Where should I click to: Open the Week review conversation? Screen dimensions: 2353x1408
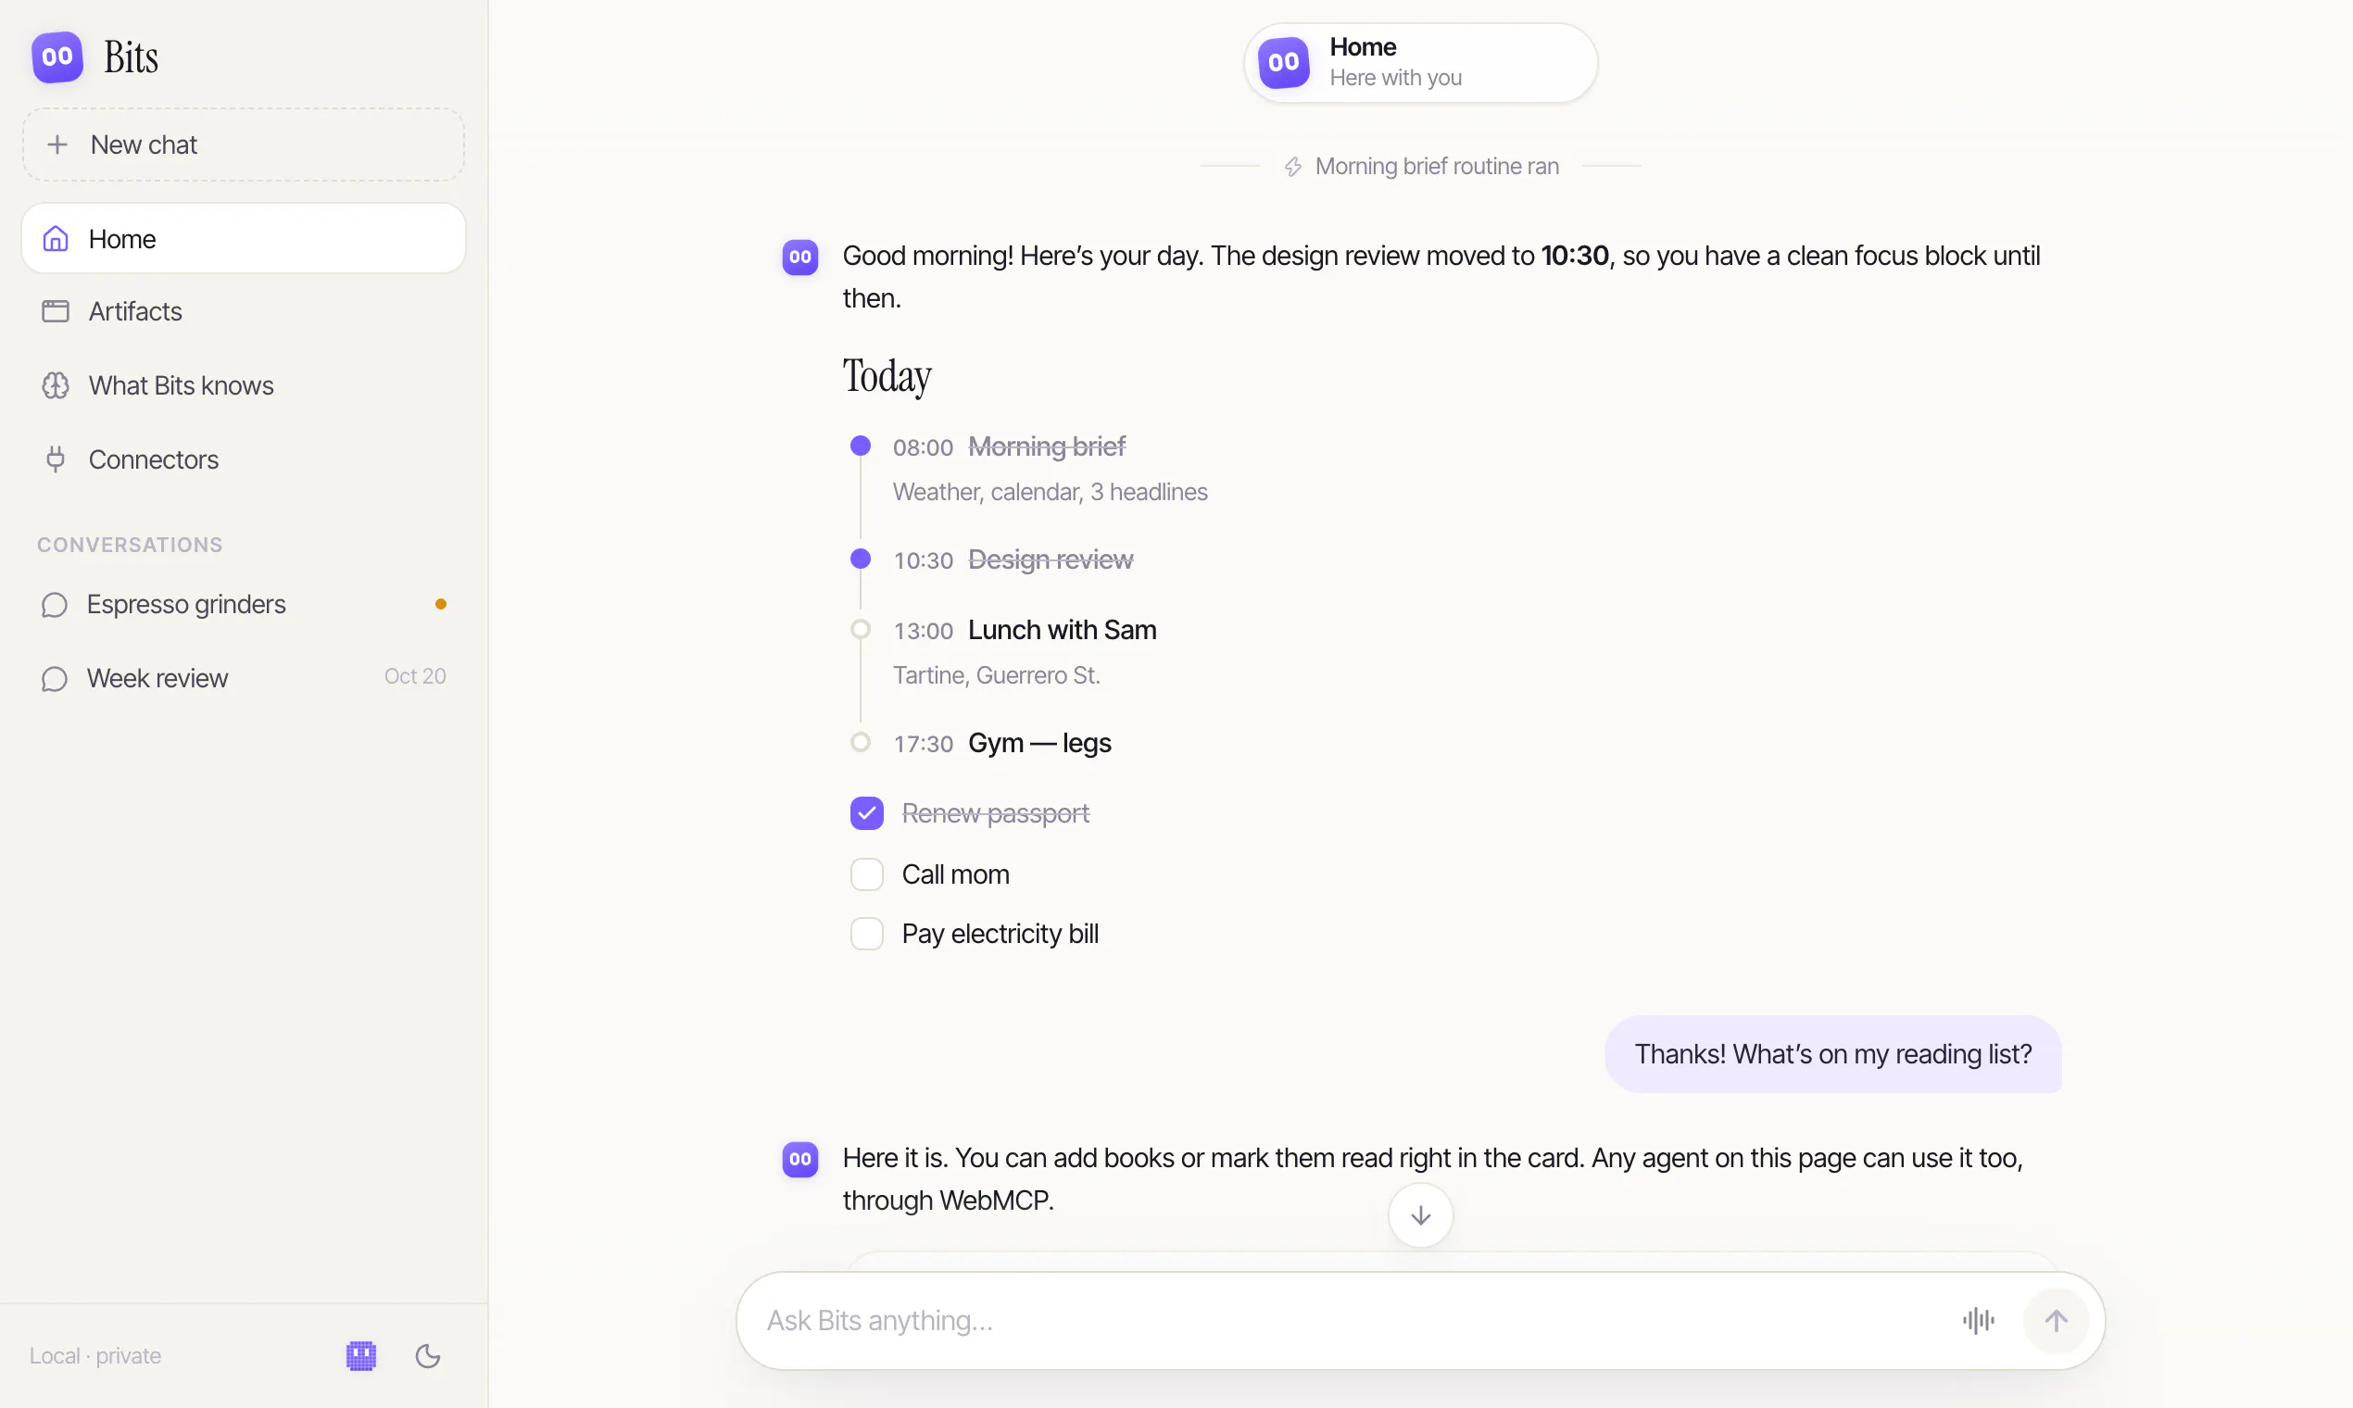click(243, 677)
